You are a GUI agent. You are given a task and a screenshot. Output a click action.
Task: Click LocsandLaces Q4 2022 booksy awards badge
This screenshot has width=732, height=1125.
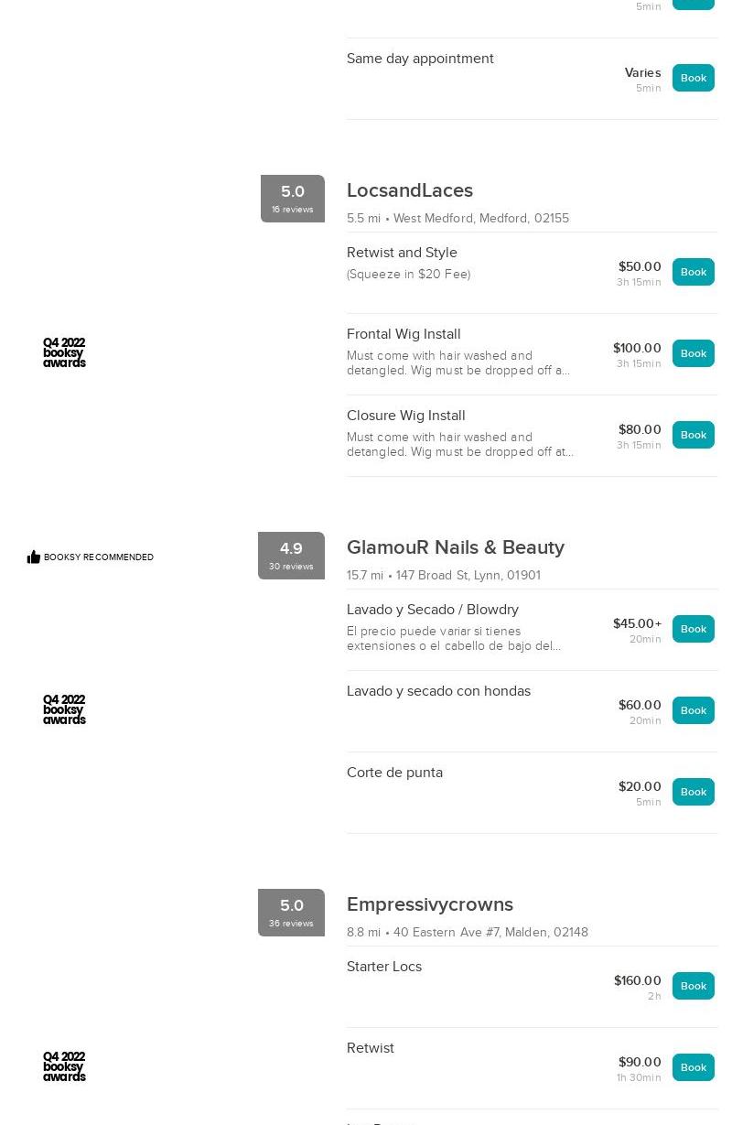(x=64, y=353)
